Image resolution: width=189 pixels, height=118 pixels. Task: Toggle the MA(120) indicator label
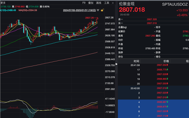coord(8,10)
